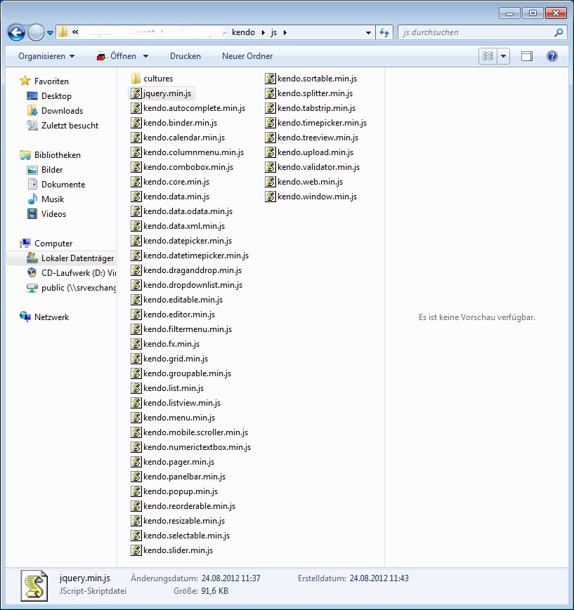Click the kendo.core.min.js file icon

pyautogui.click(x=136, y=182)
